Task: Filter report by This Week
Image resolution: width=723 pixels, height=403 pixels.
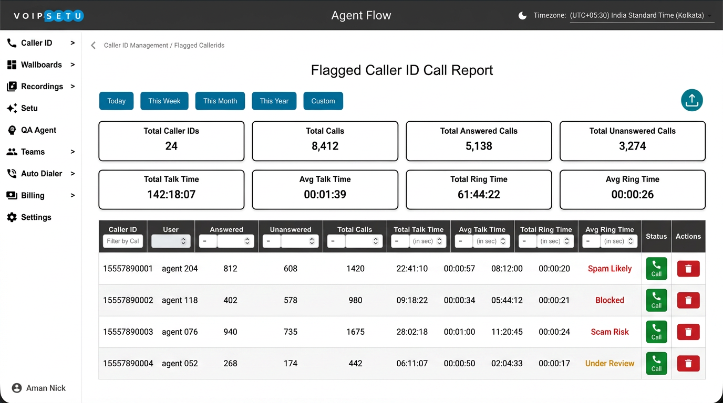Action: [164, 101]
